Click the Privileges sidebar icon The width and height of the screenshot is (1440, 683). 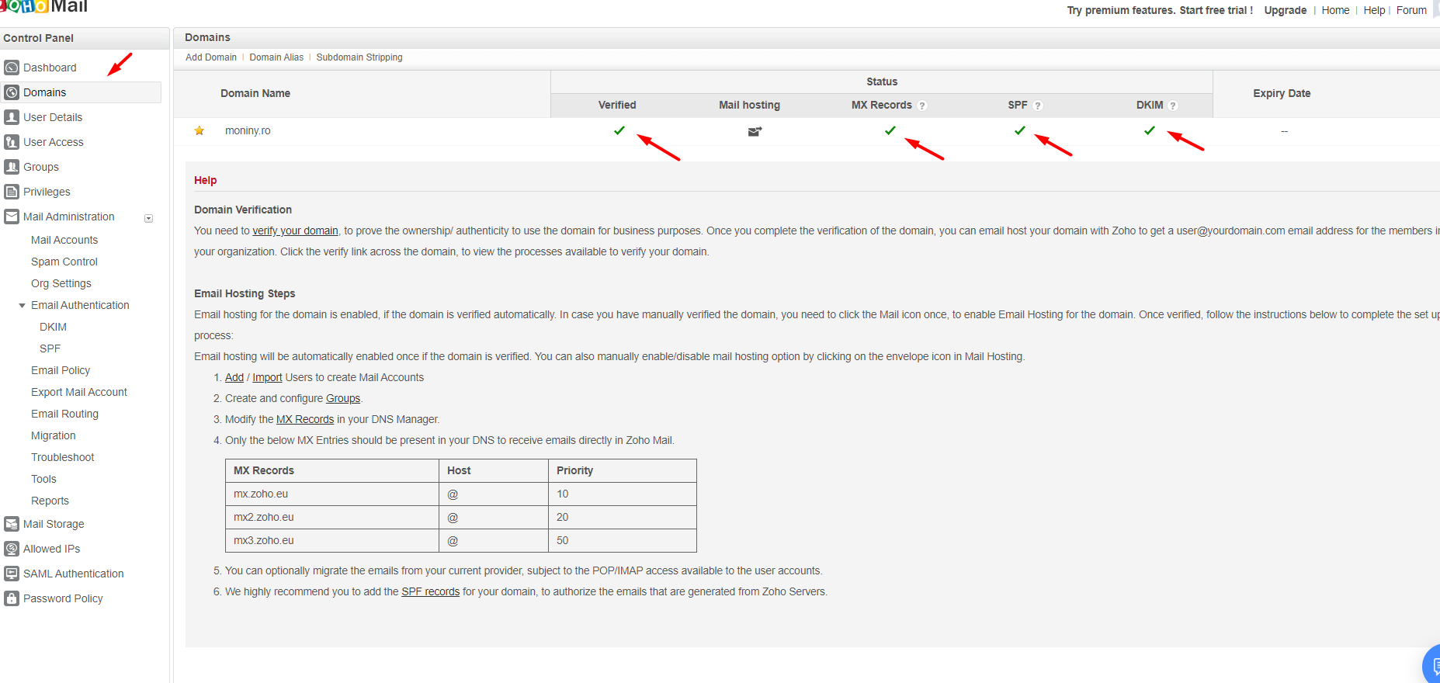12,192
